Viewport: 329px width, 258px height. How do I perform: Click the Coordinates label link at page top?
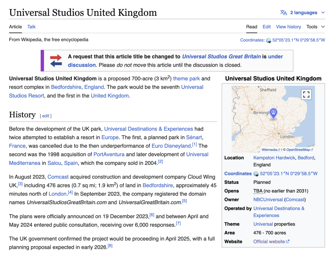tap(252, 40)
